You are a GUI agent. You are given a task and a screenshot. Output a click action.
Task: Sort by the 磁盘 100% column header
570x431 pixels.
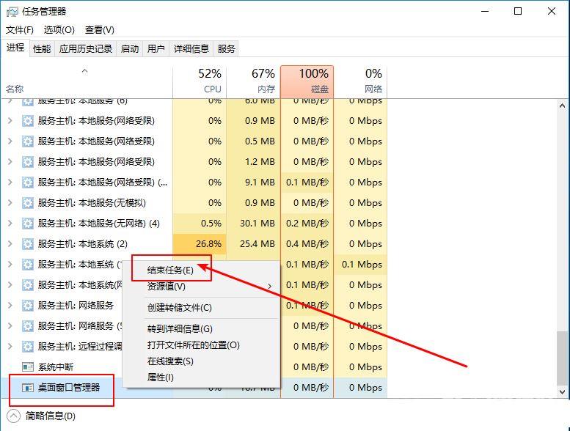pyautogui.click(x=307, y=81)
